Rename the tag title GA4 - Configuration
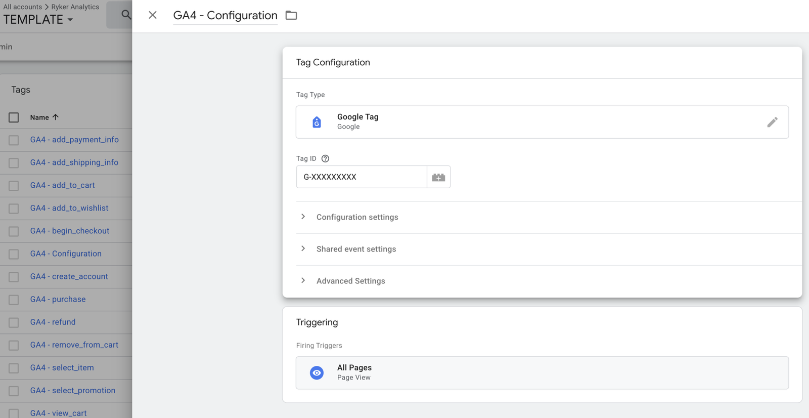Screen dimensions: 809x418 [x=225, y=15]
